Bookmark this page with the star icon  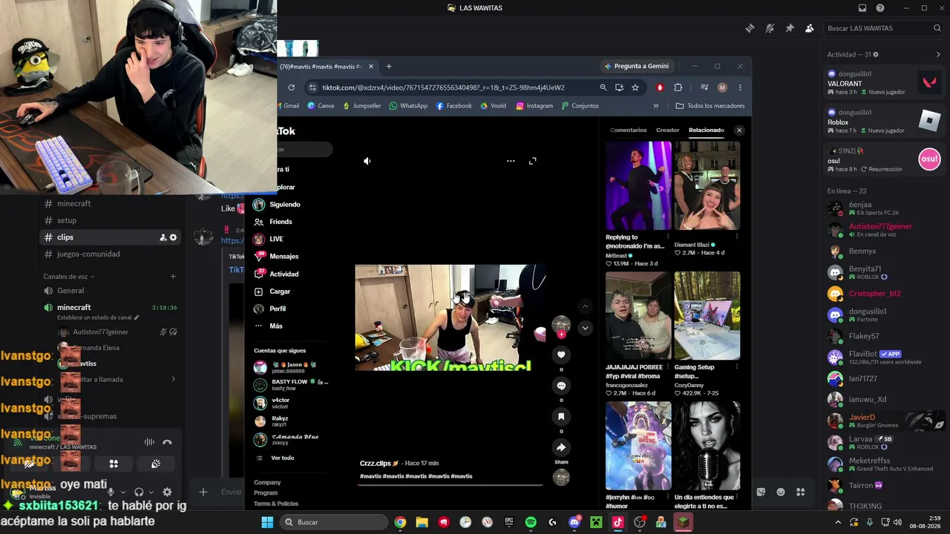click(635, 88)
